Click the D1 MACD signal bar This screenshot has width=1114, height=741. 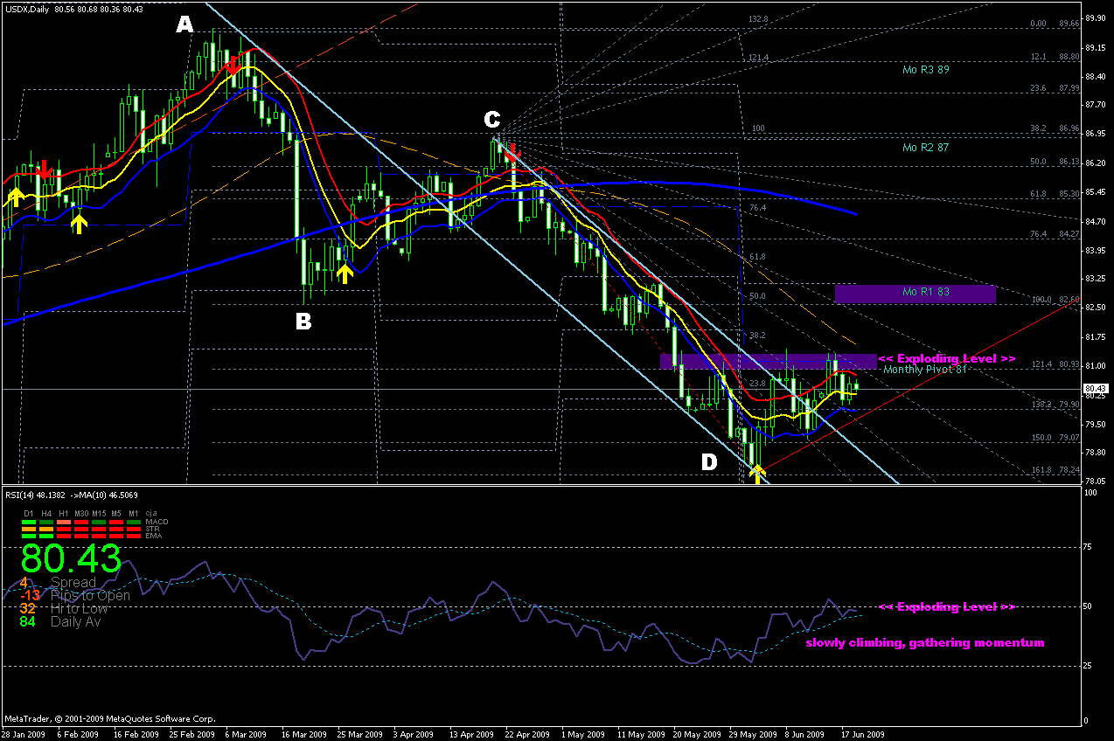pyautogui.click(x=29, y=523)
